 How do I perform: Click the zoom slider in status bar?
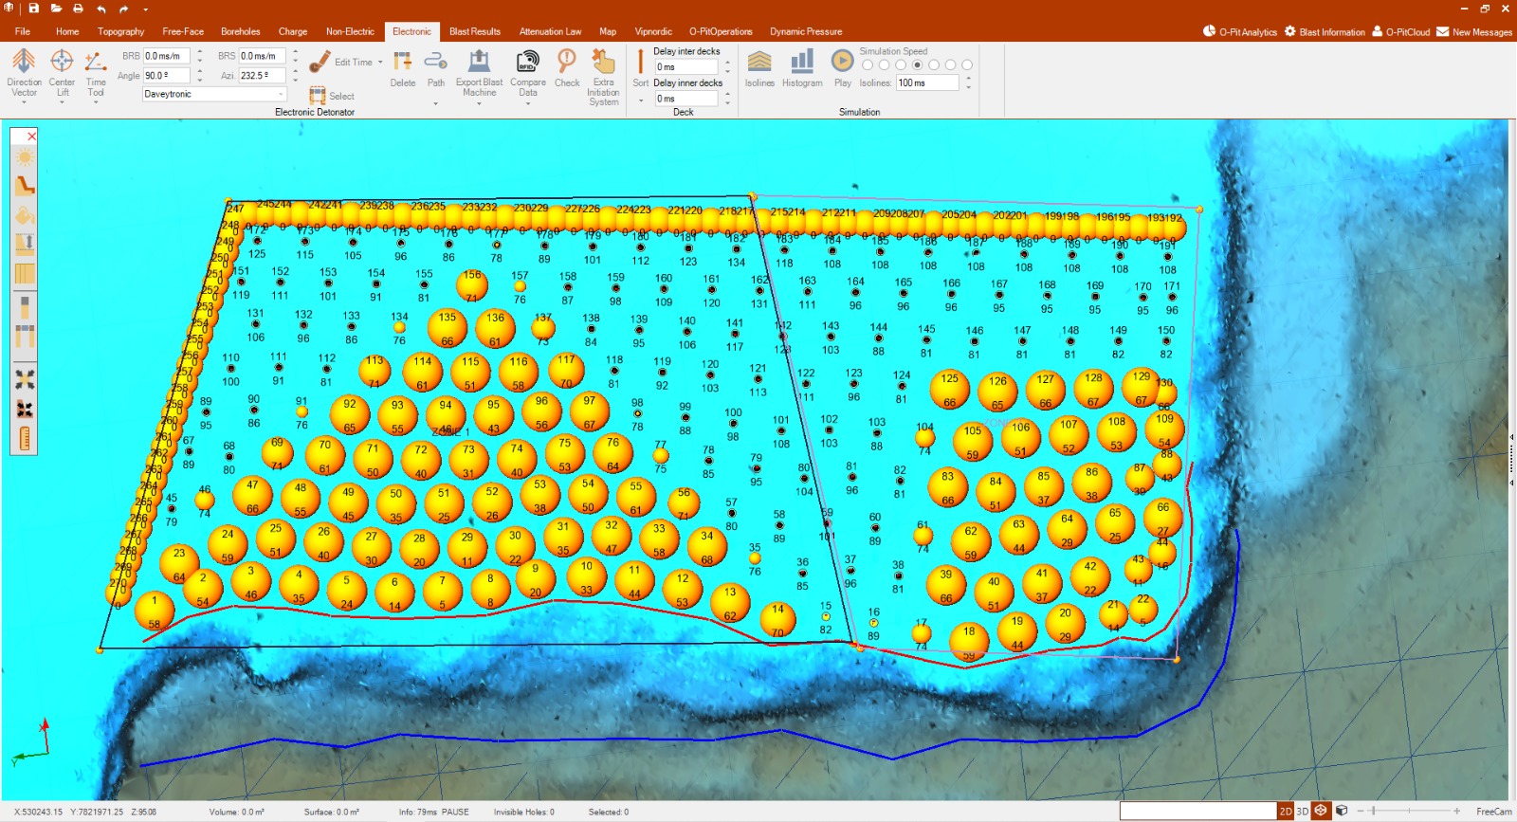[1373, 812]
